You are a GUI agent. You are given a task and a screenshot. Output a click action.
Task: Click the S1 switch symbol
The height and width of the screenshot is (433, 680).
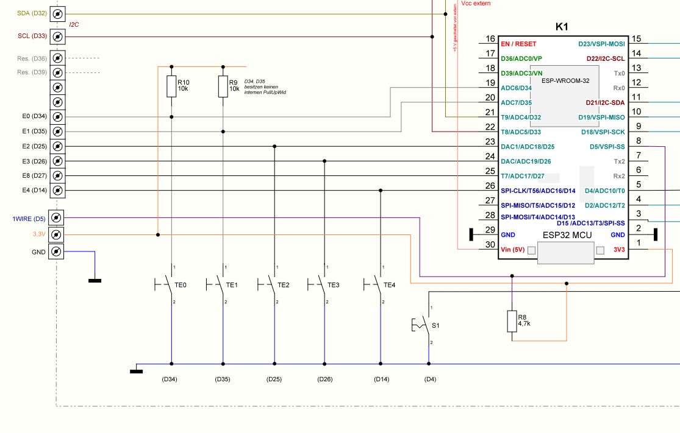[424, 326]
